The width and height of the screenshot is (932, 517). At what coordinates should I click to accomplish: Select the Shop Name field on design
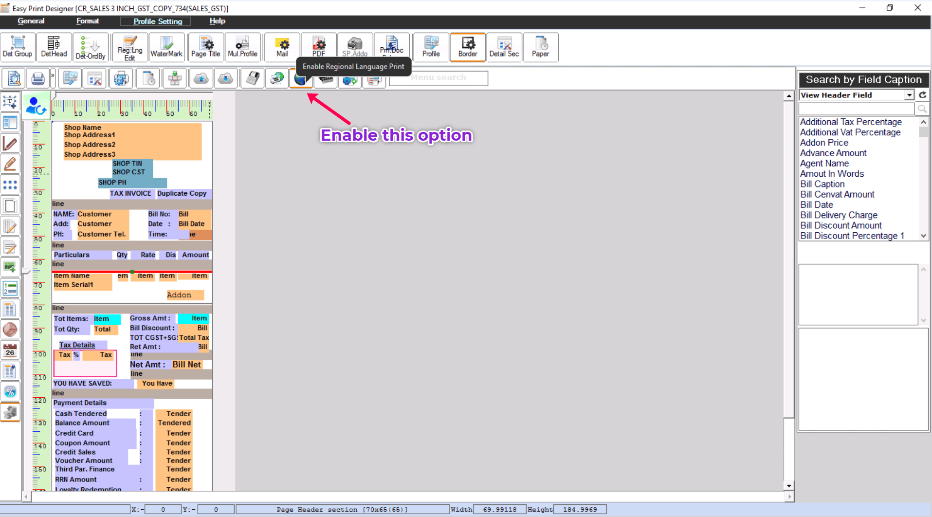83,128
